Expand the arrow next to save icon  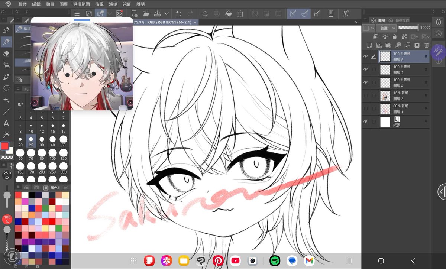(x=167, y=14)
